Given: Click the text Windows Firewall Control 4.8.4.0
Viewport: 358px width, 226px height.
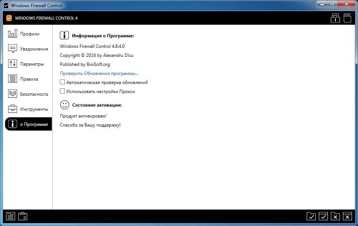Looking at the screenshot, I should point(92,46).
